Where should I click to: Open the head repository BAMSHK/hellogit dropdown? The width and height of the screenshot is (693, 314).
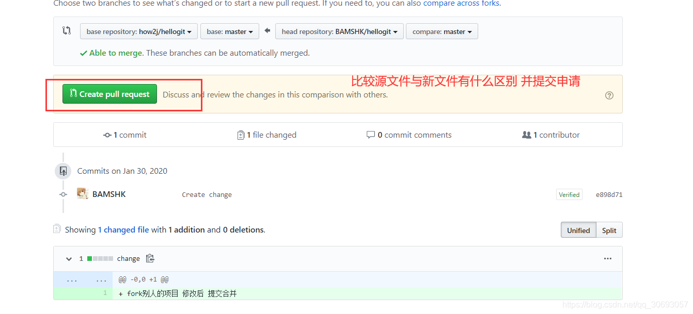[339, 31]
